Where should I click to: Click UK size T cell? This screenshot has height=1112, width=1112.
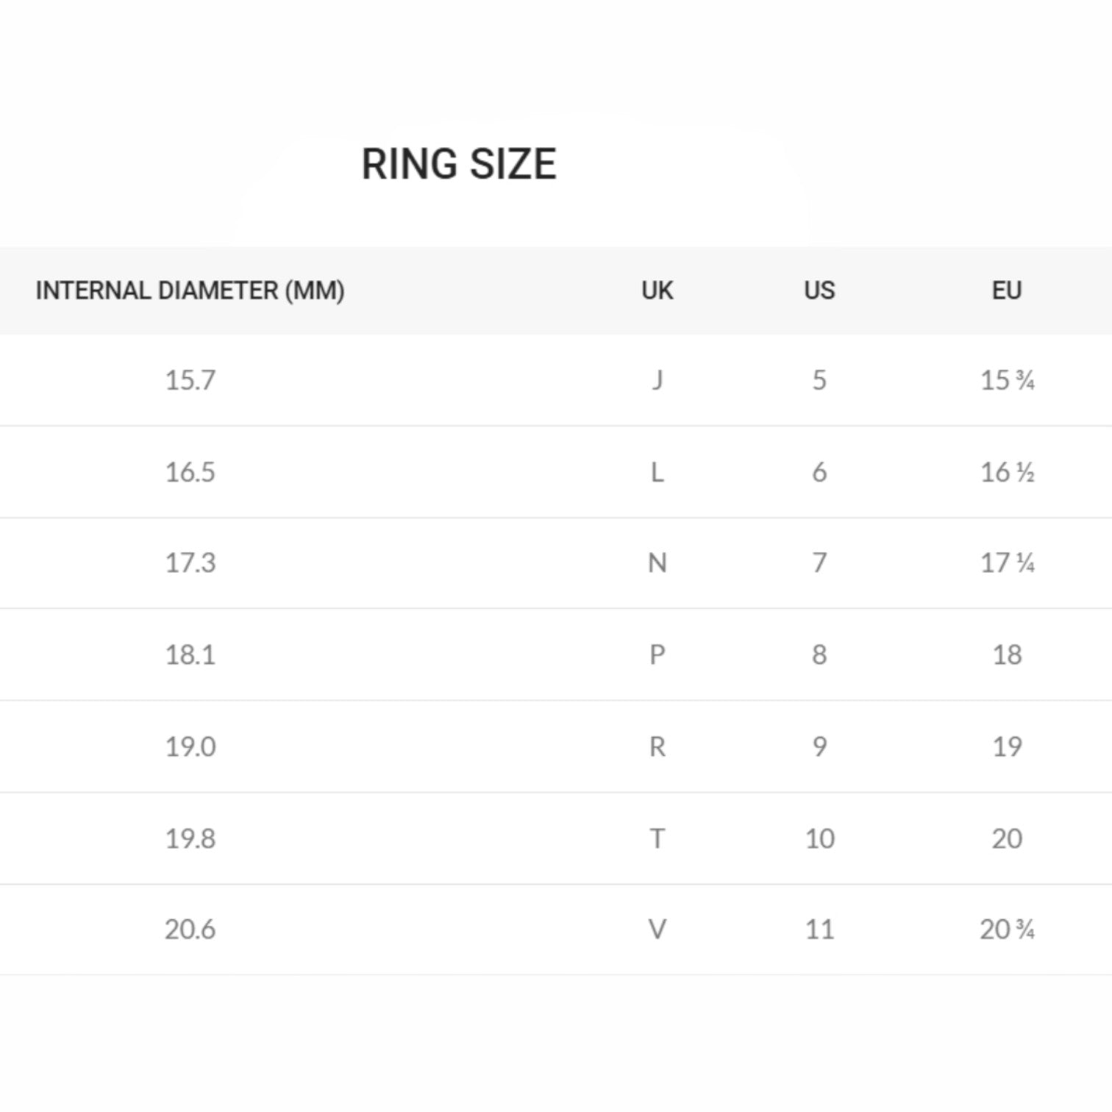click(x=657, y=838)
